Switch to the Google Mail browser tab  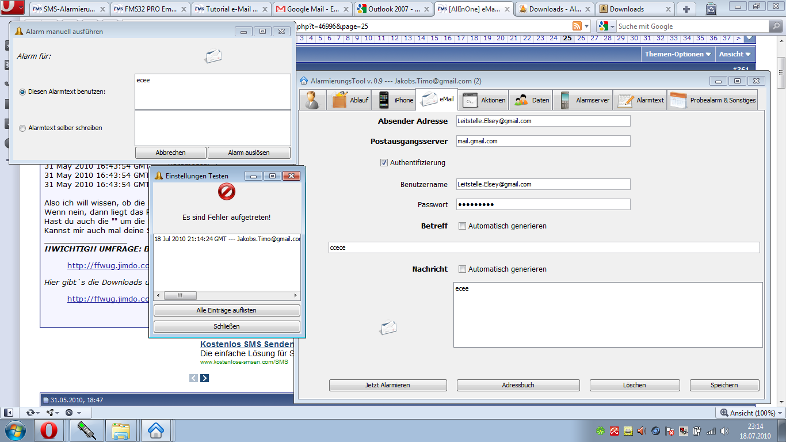[313, 9]
